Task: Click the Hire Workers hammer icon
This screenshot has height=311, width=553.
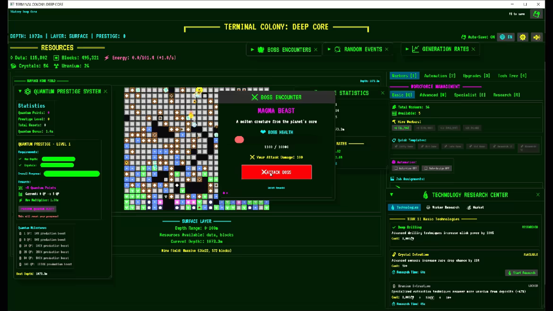Action: click(394, 121)
